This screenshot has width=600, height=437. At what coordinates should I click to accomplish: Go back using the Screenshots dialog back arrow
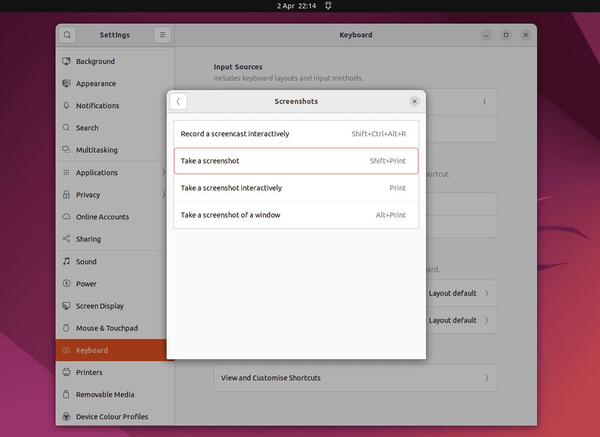click(x=178, y=101)
